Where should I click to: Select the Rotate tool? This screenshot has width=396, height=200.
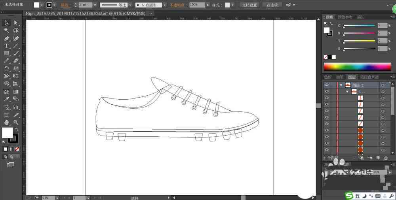(6, 69)
